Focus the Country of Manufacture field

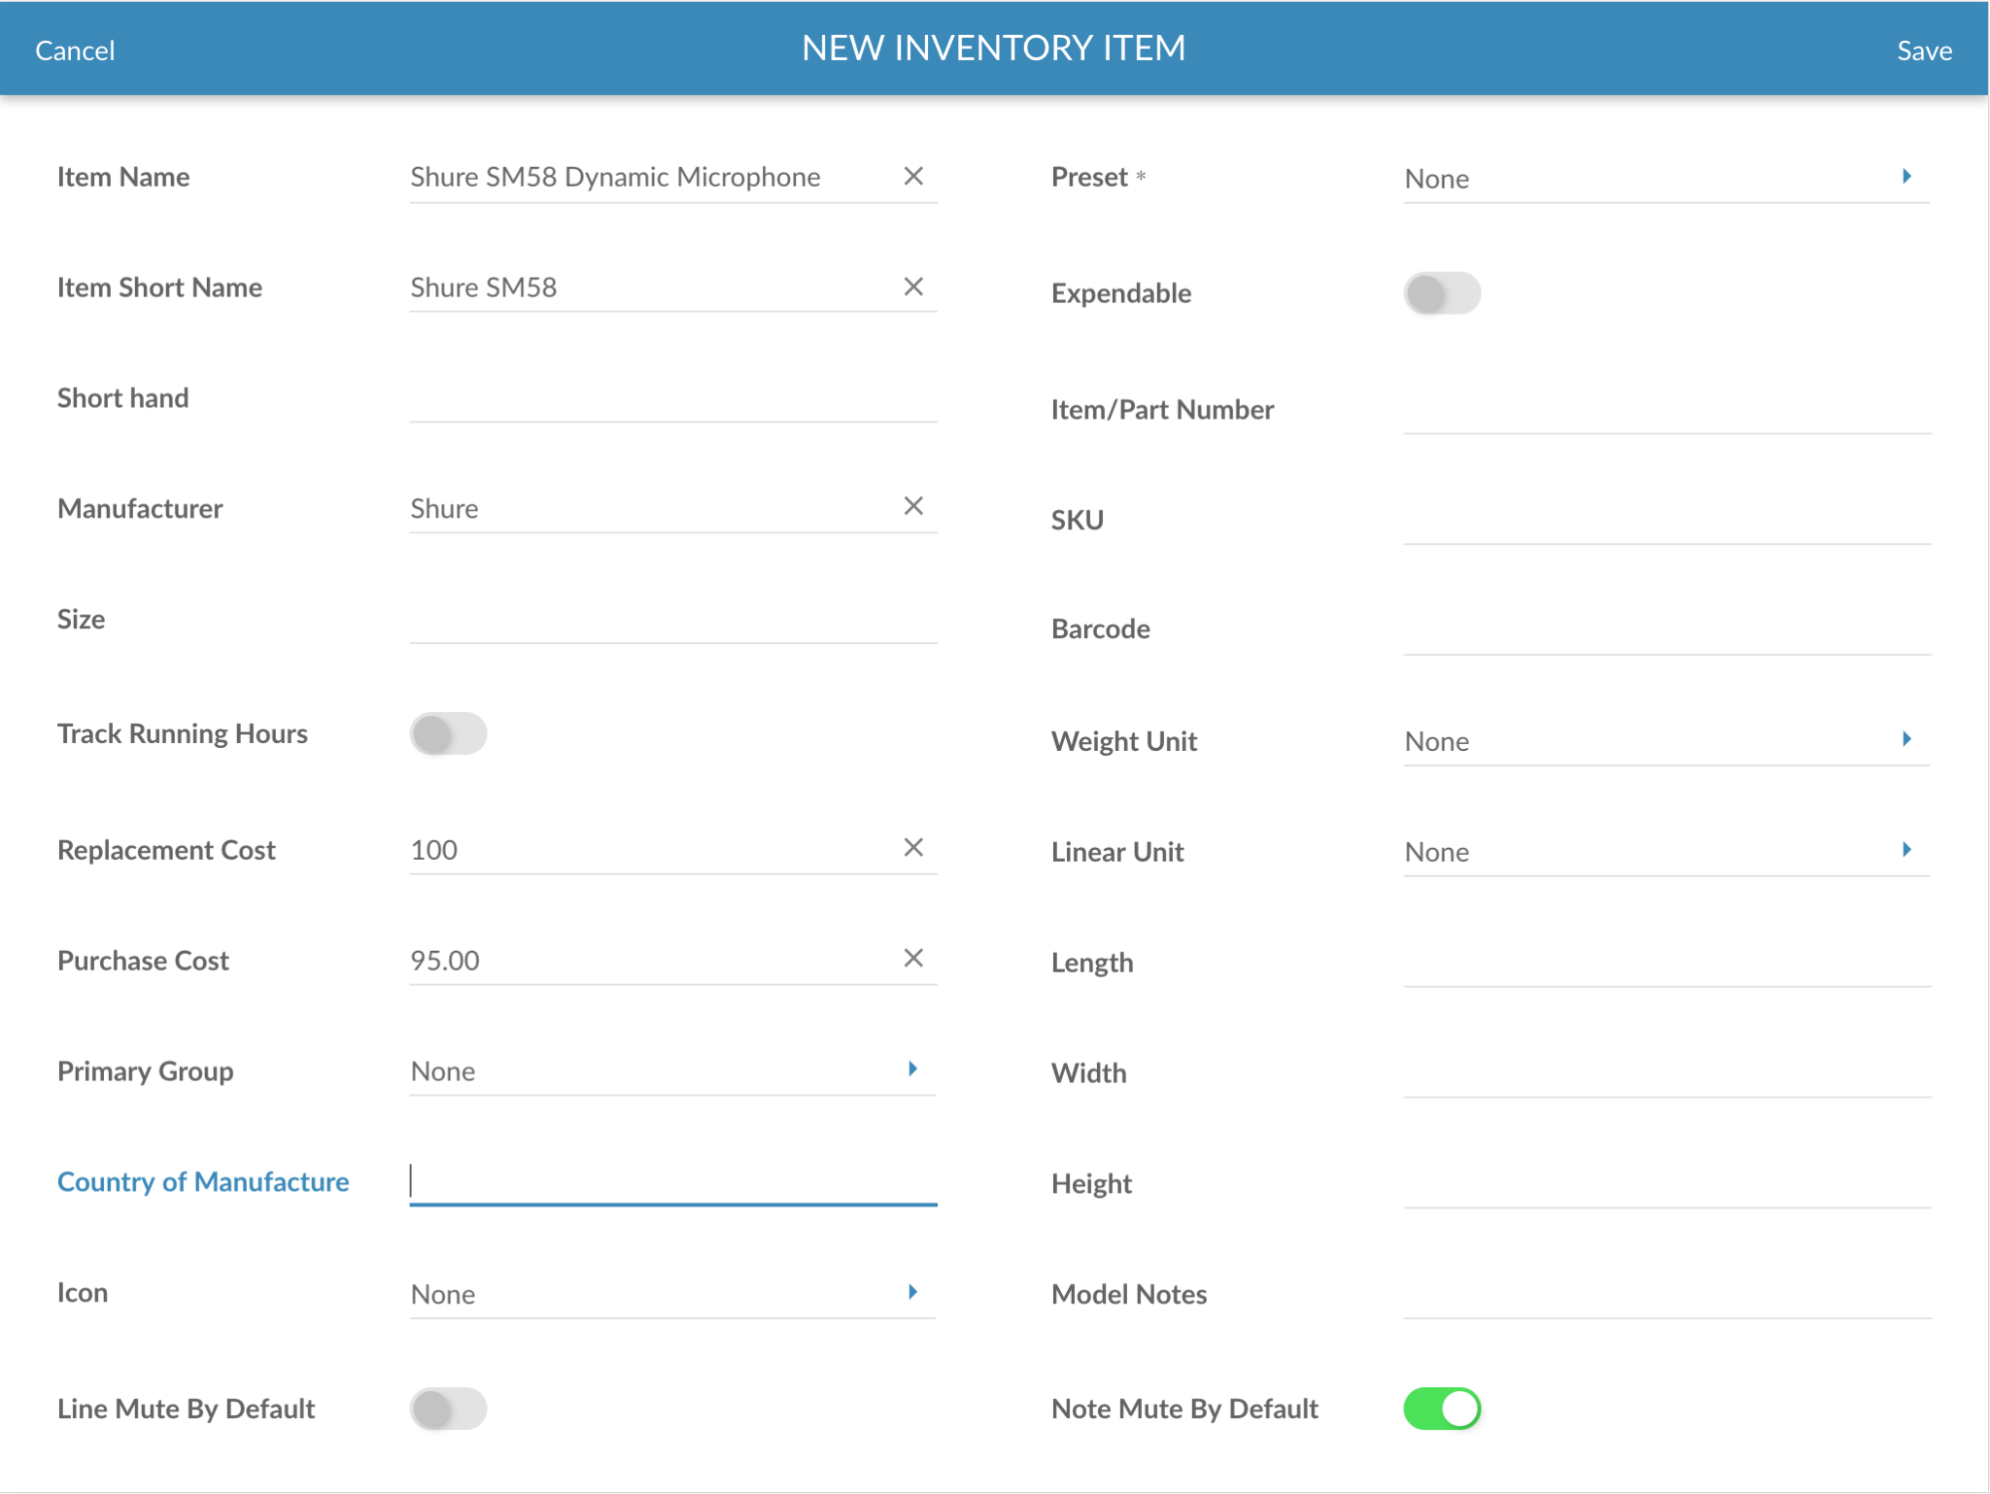[x=672, y=1182]
